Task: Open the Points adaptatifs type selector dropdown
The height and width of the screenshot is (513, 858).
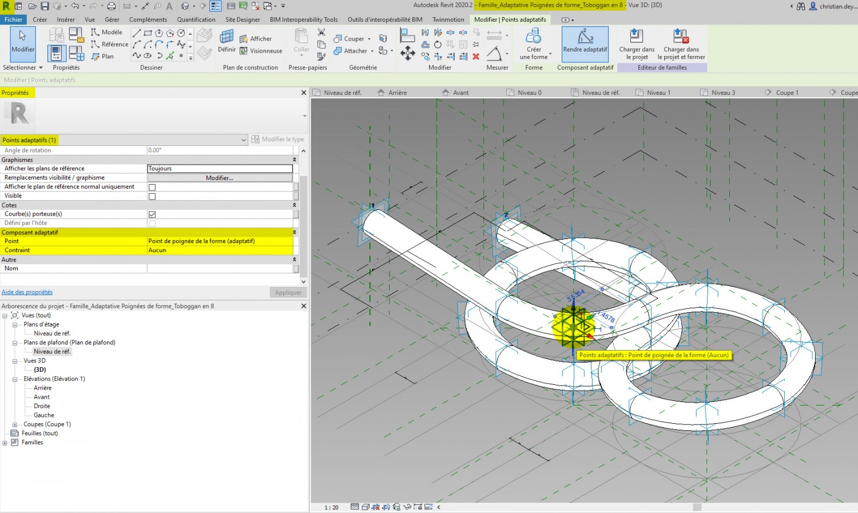Action: tap(244, 140)
